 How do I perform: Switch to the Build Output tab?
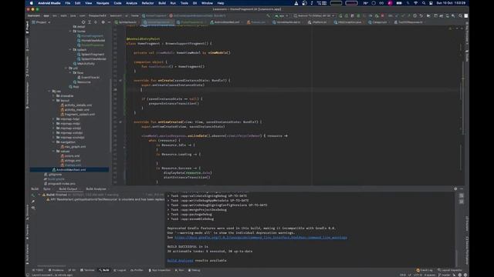pyautogui.click(x=68, y=189)
